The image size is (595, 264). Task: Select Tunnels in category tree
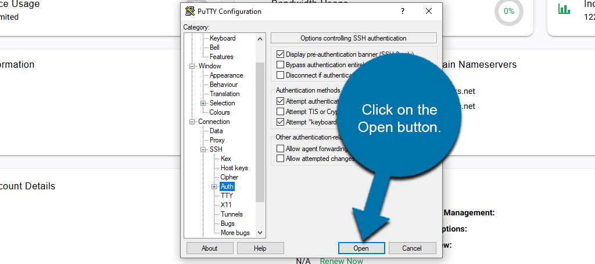coord(231,214)
